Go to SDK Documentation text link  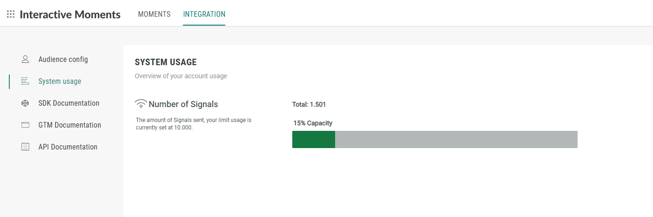pyautogui.click(x=69, y=103)
